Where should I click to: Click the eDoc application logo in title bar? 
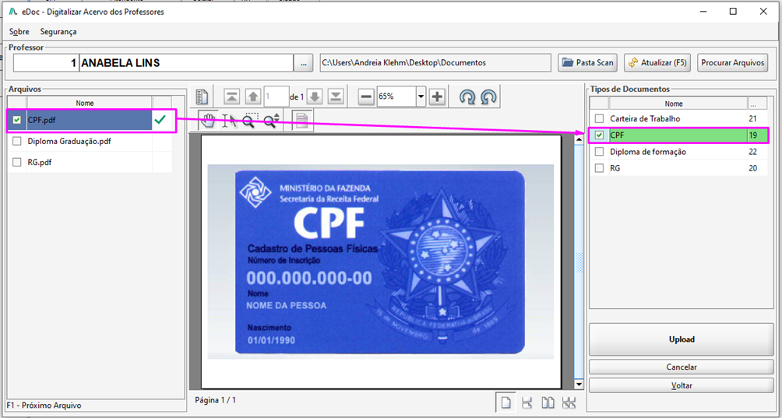[x=13, y=12]
